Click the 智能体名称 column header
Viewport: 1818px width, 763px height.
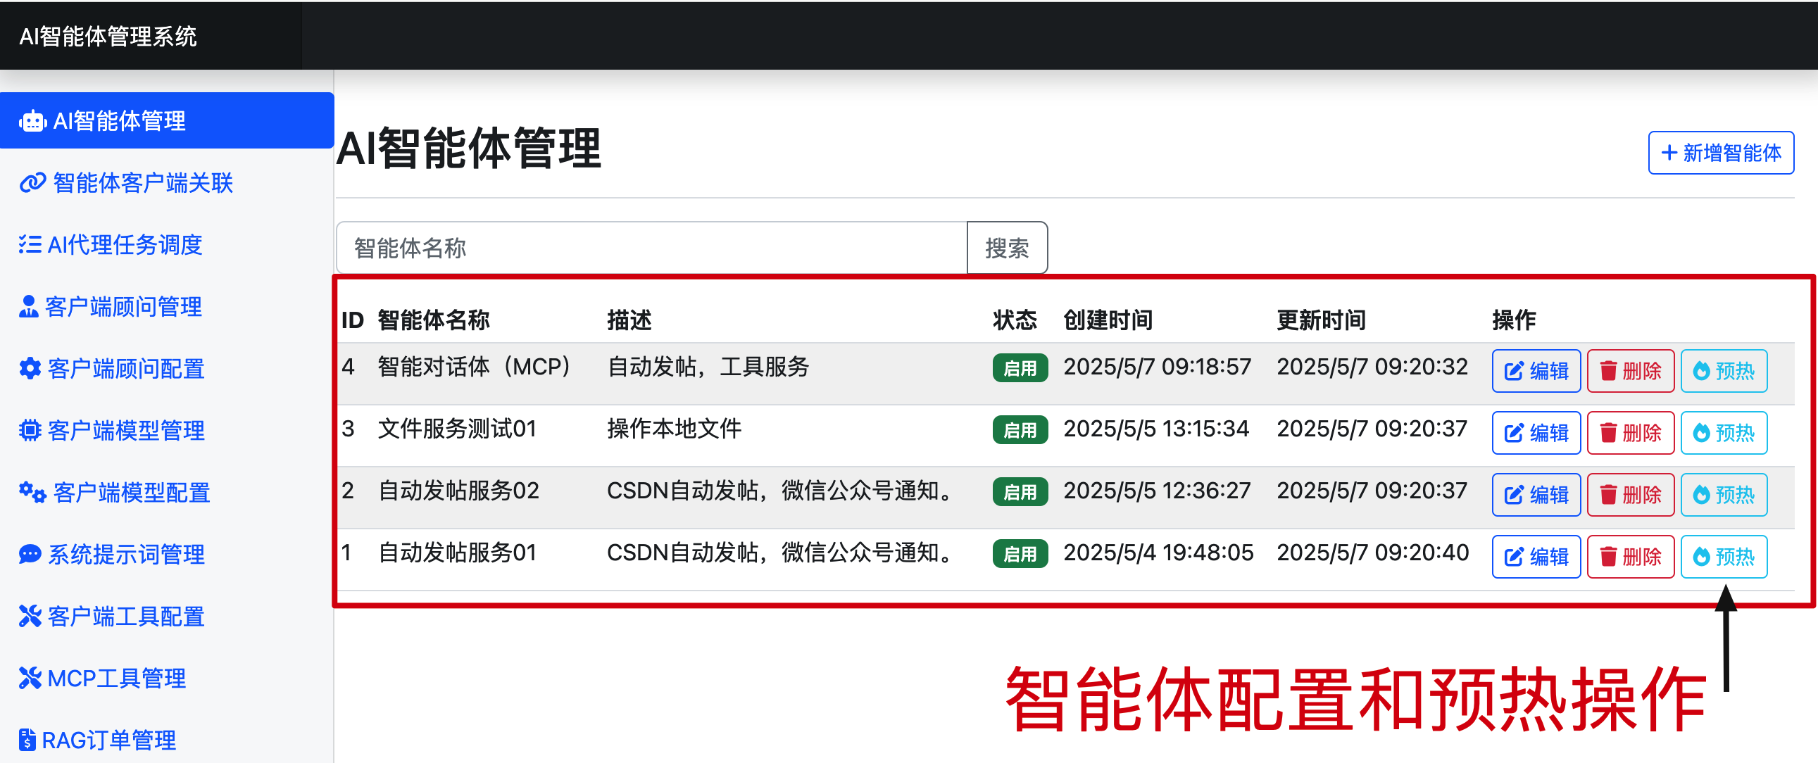pyautogui.click(x=433, y=320)
